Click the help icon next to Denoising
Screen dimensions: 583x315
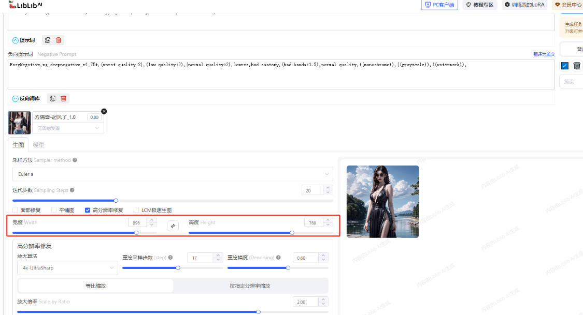pyautogui.click(x=278, y=258)
